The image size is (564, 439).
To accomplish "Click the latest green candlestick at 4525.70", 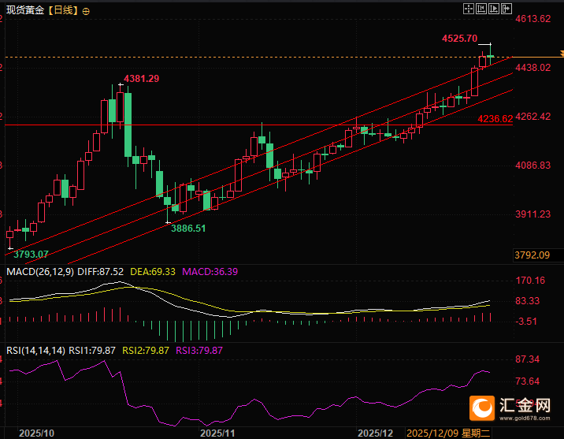I will coord(490,56).
